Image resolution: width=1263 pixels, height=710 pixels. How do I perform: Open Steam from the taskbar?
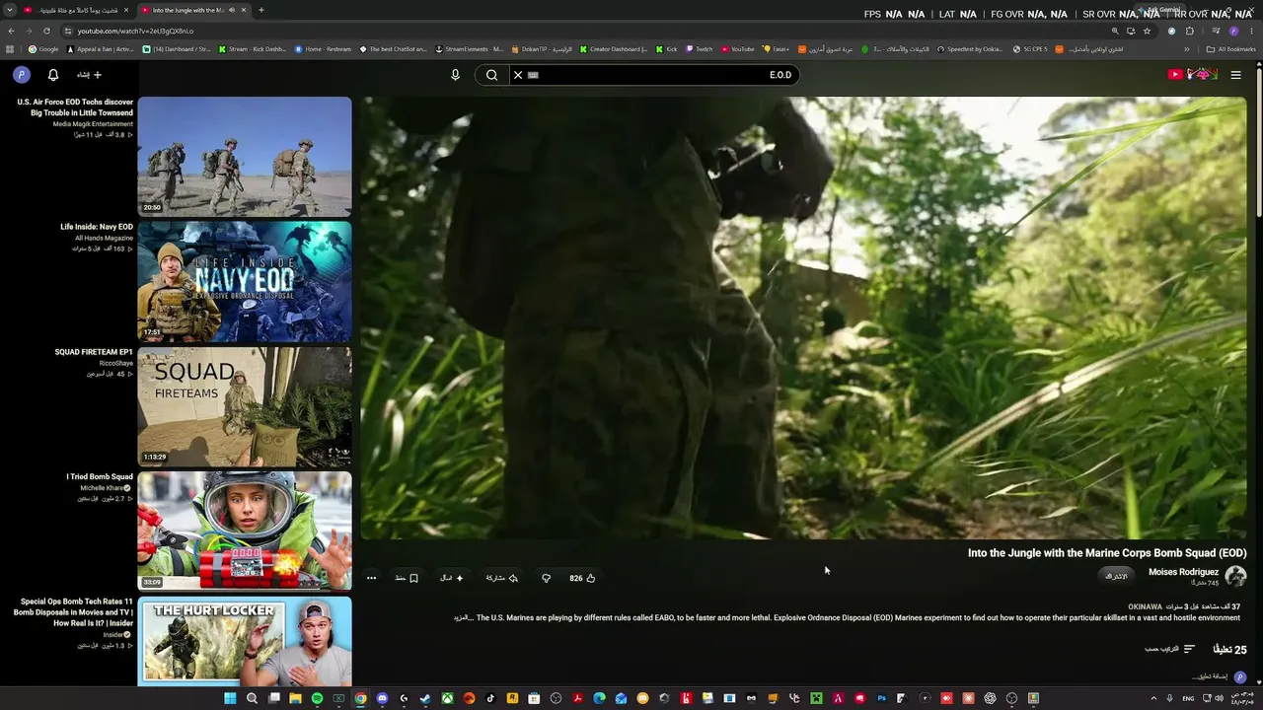425,698
